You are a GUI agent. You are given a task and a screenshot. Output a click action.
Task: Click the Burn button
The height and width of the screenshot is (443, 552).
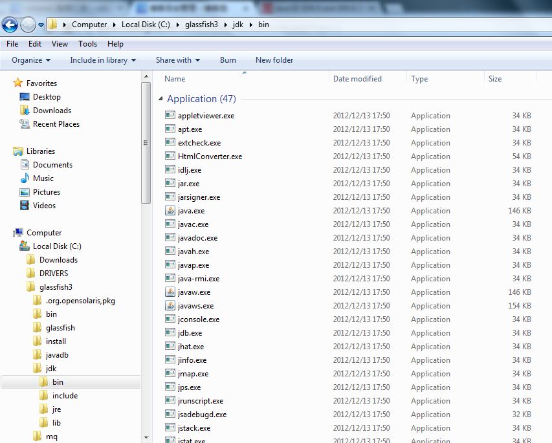tap(228, 60)
